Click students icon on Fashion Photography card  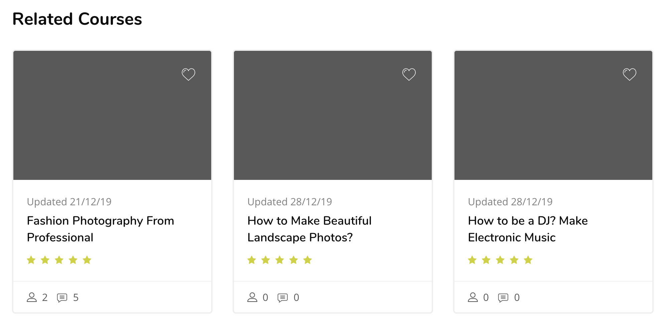pos(32,297)
